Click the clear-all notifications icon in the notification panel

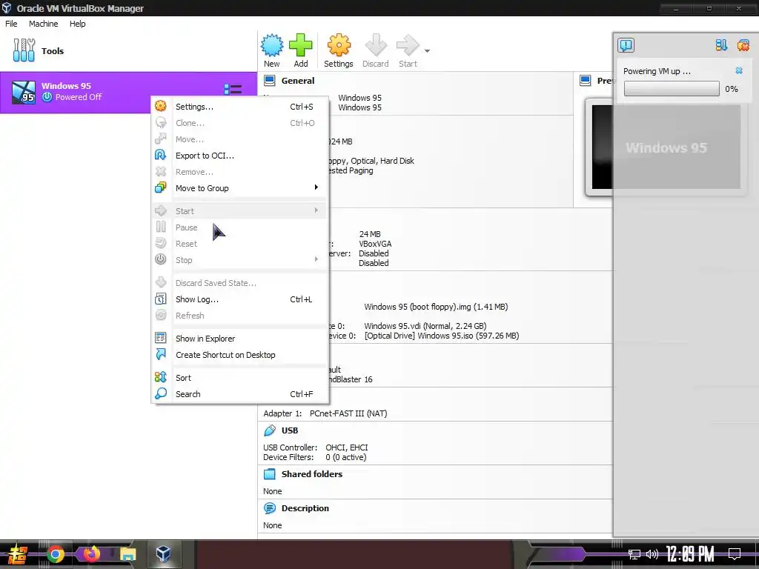pyautogui.click(x=743, y=45)
